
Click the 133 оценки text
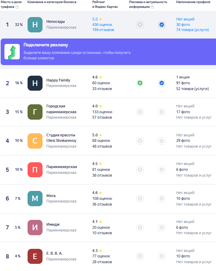click(x=102, y=112)
